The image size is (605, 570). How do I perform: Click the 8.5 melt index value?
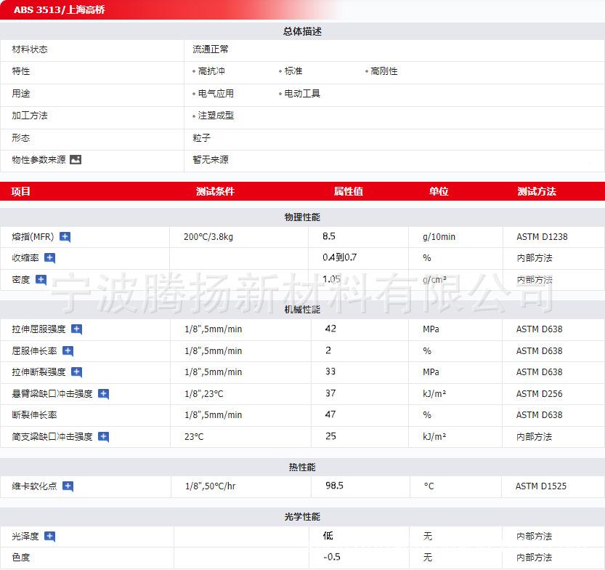329,236
